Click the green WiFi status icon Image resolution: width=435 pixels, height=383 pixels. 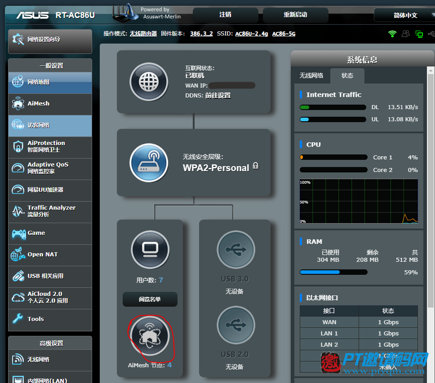click(x=392, y=34)
